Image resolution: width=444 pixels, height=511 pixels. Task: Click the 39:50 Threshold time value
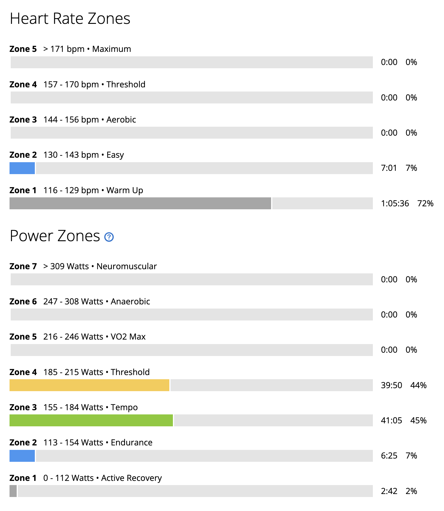[391, 385]
